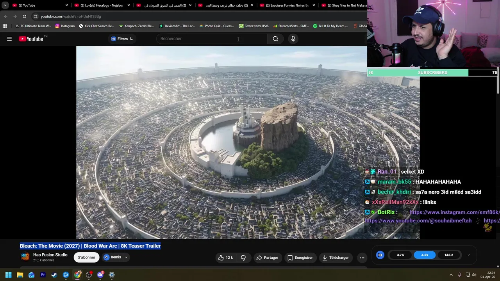
Task: Go back in browser history
Action: [5, 16]
